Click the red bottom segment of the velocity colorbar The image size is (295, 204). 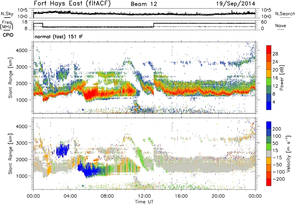[269, 182]
